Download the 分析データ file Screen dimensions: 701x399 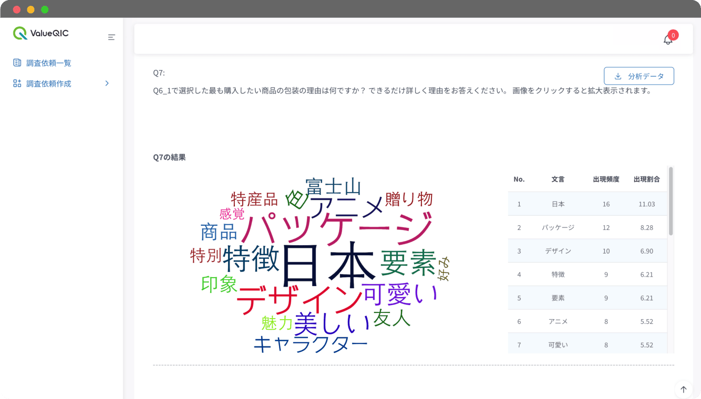[x=639, y=76]
